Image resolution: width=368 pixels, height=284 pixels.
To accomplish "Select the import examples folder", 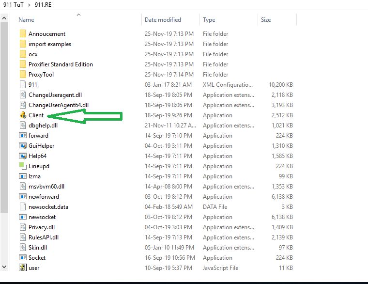I will (49, 44).
